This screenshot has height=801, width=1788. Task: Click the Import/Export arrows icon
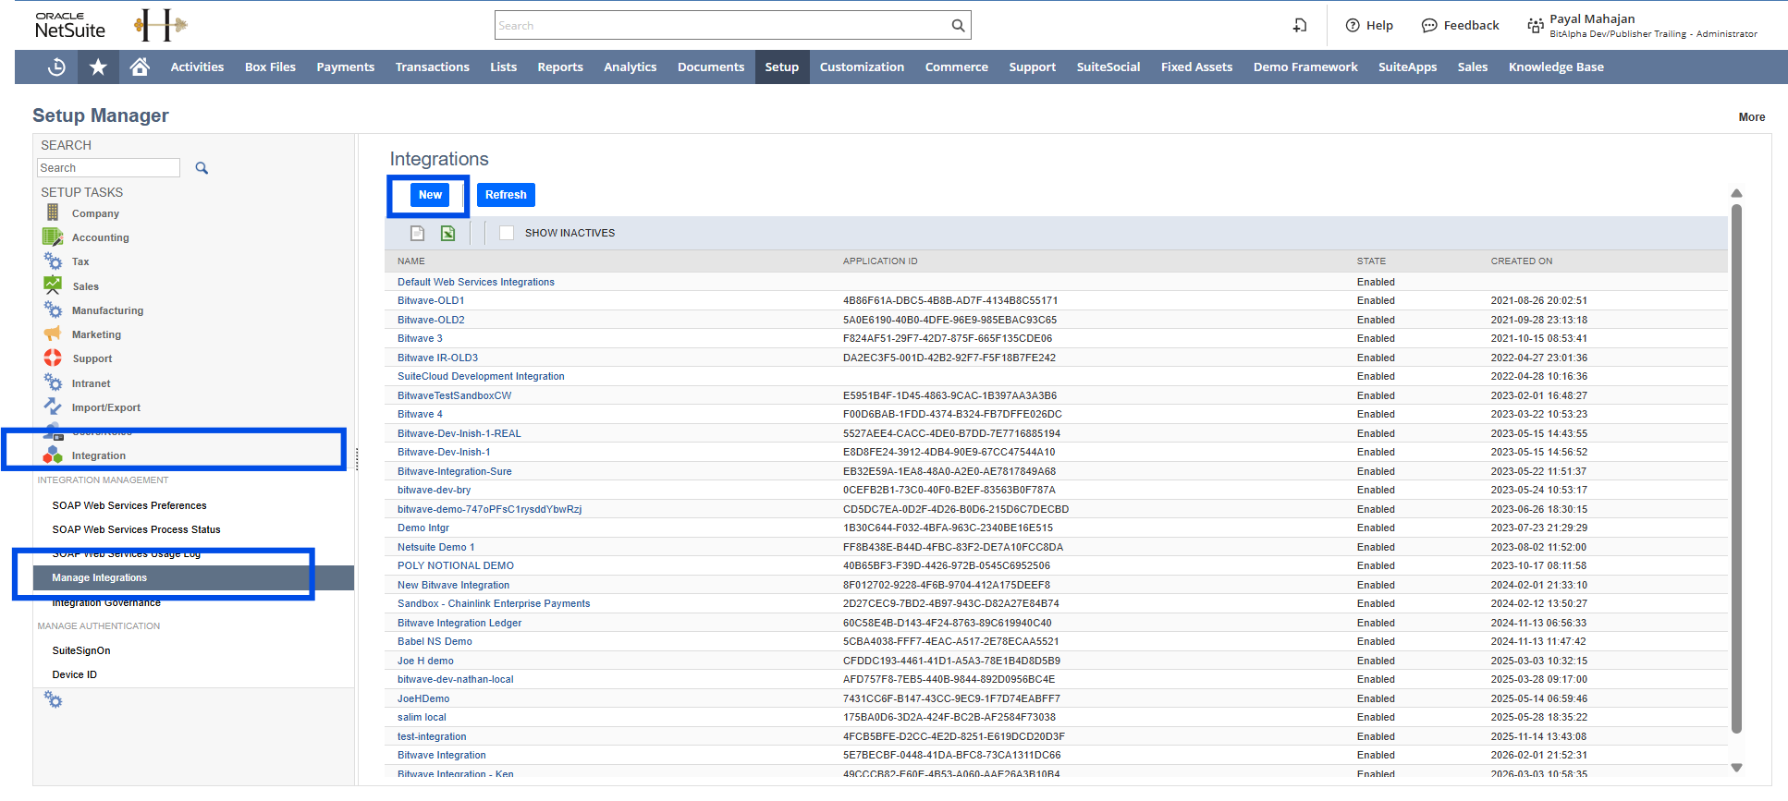53,407
